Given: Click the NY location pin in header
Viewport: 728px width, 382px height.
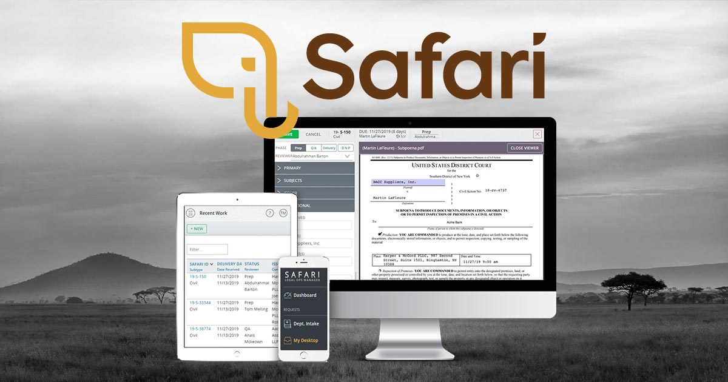Looking at the screenshot, I should (398, 136).
